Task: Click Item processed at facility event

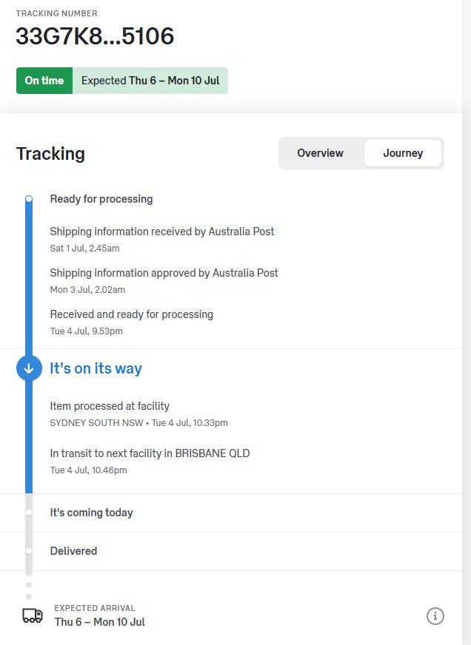Action: pyautogui.click(x=110, y=406)
